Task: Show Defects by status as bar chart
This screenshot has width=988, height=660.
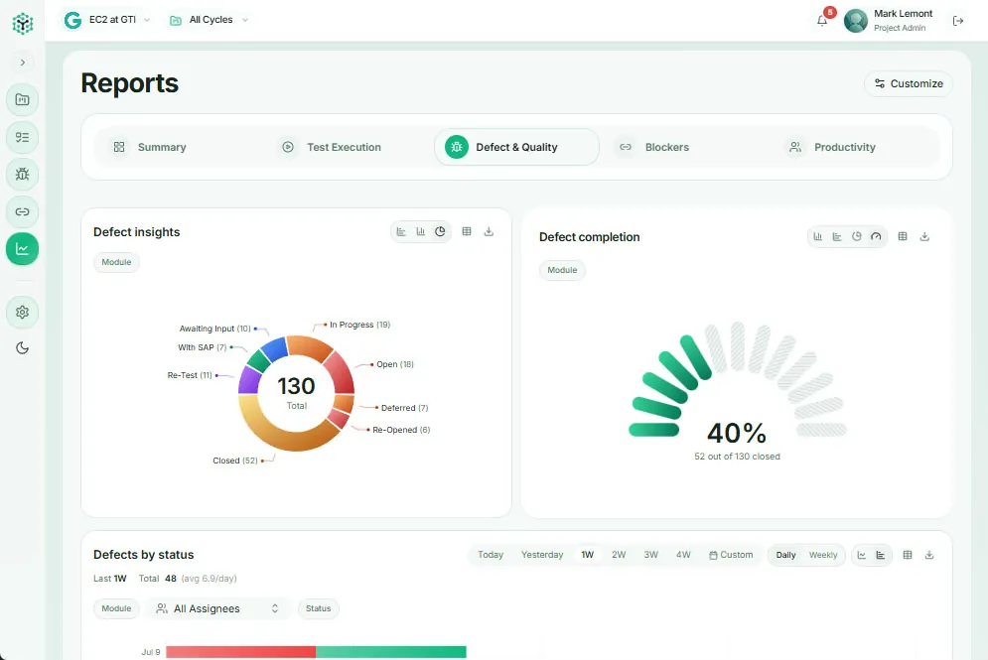Action: 881,555
